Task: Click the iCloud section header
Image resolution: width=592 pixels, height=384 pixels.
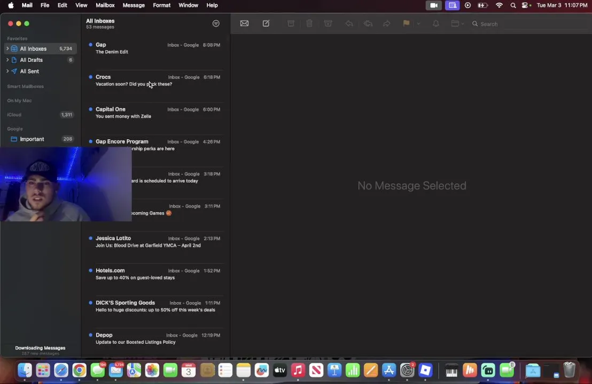Action: pyautogui.click(x=14, y=115)
